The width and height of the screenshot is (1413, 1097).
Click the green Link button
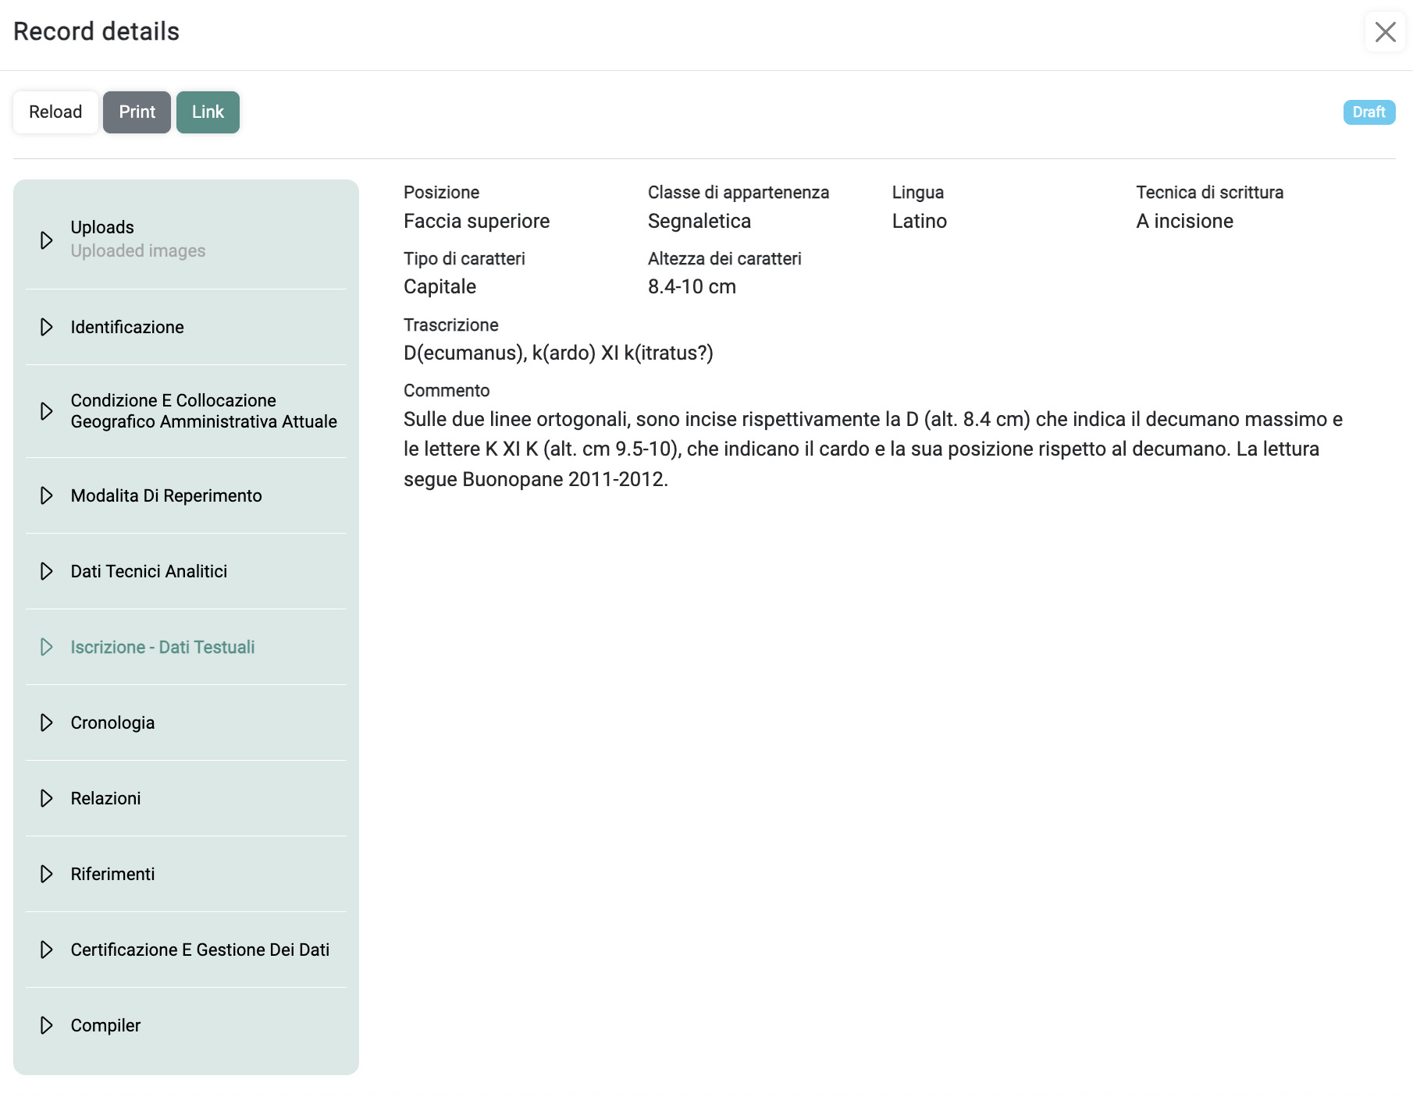click(x=208, y=112)
